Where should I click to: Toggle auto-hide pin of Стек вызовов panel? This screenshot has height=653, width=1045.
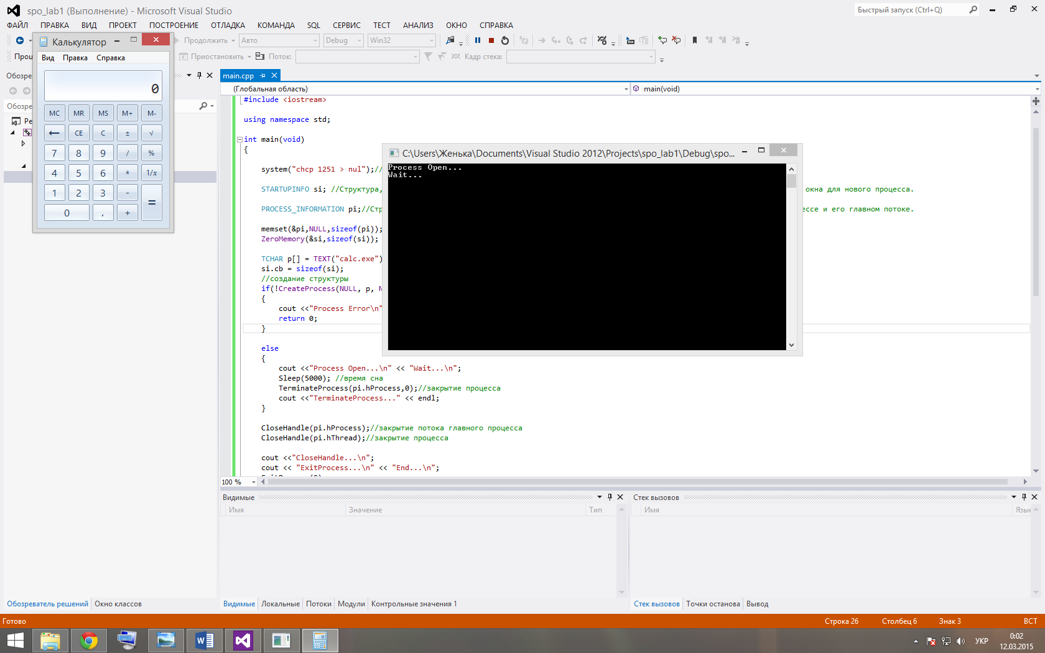(x=1024, y=497)
